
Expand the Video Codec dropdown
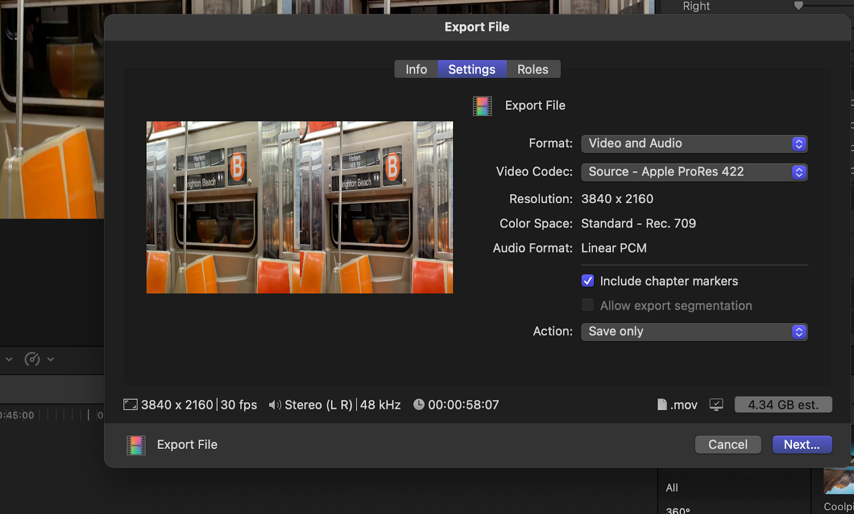point(694,172)
